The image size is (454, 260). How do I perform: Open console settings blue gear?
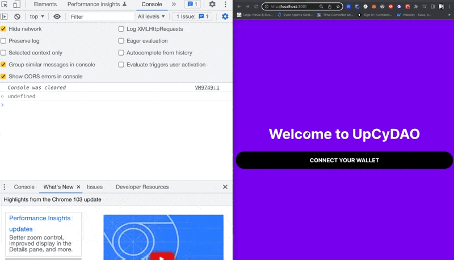(225, 16)
